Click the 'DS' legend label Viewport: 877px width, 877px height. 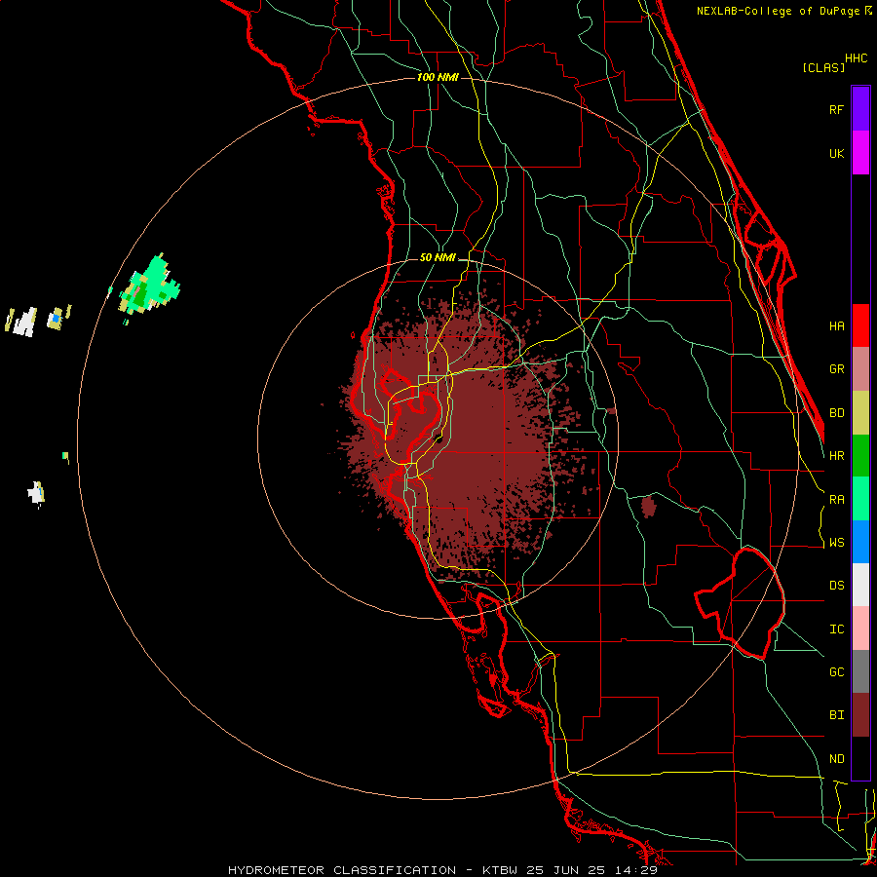[x=836, y=586]
